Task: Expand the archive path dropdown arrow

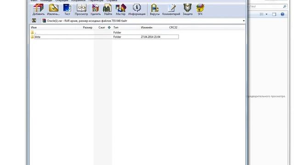Action: 243,21
